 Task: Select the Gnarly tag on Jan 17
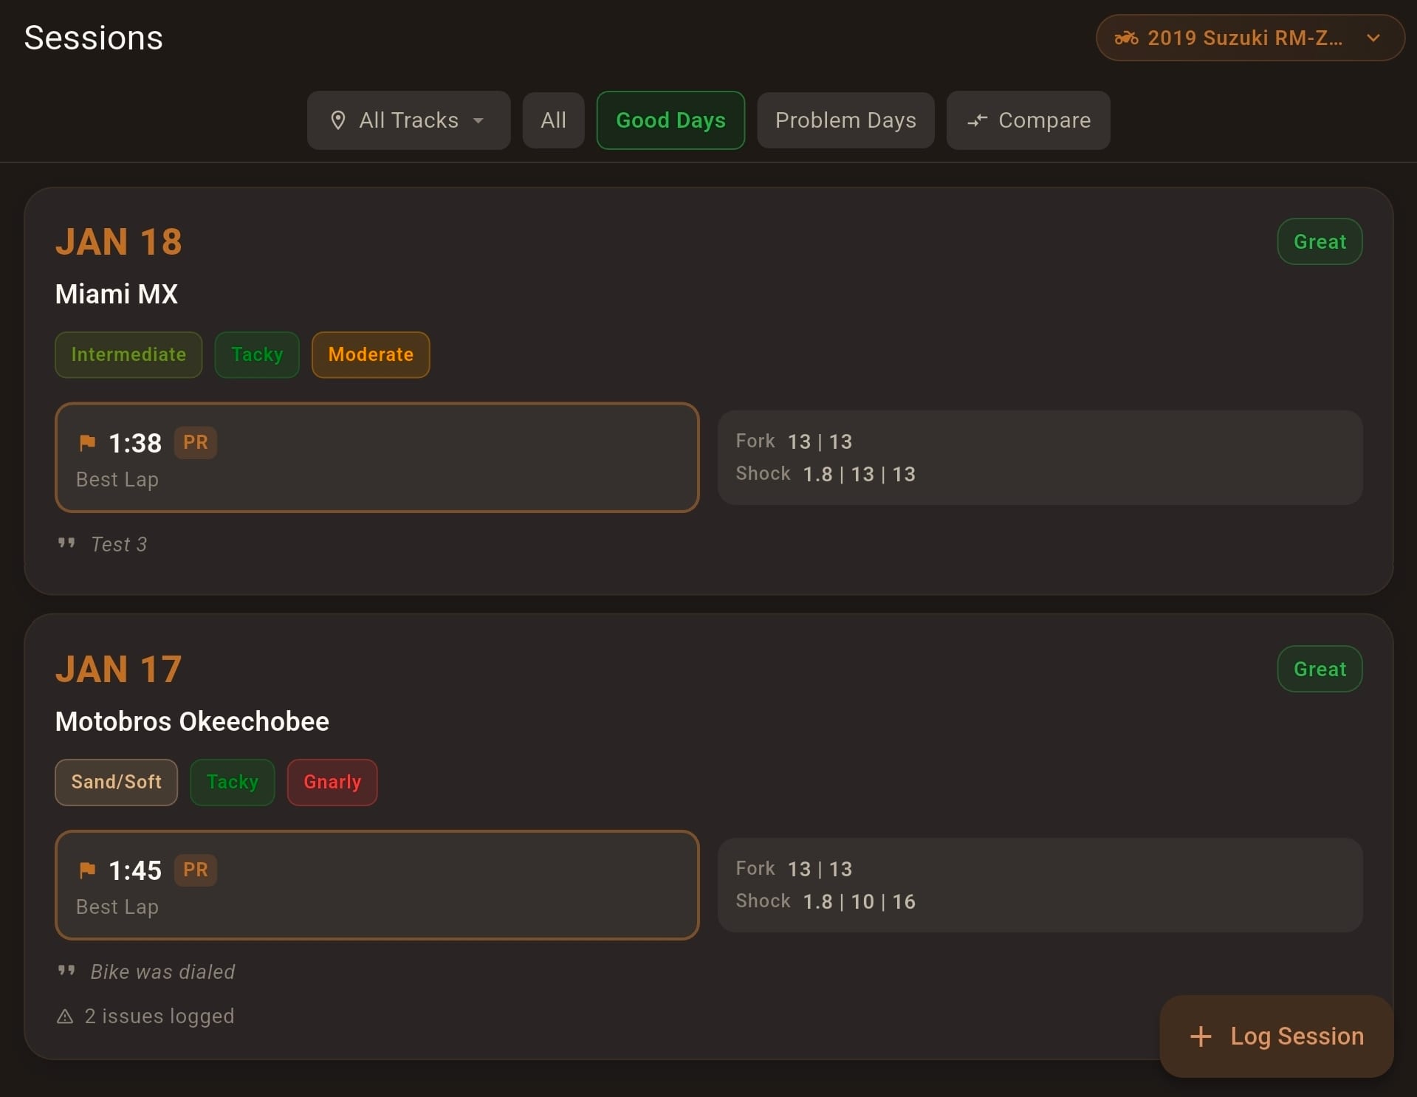(332, 782)
